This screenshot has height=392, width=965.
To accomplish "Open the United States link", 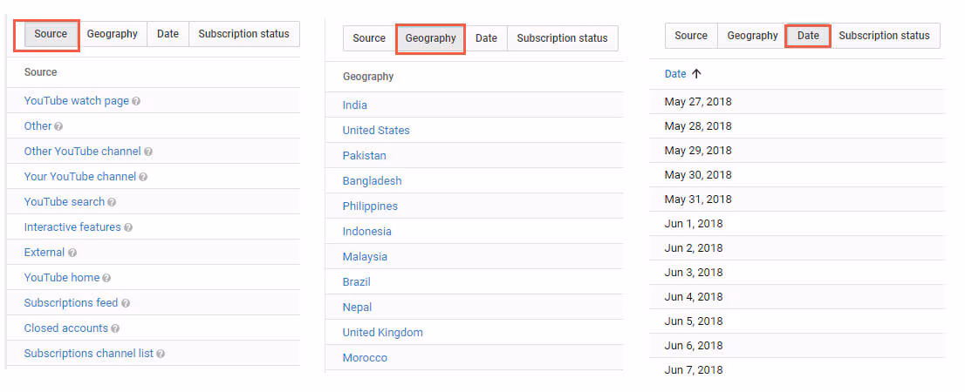I will (376, 131).
